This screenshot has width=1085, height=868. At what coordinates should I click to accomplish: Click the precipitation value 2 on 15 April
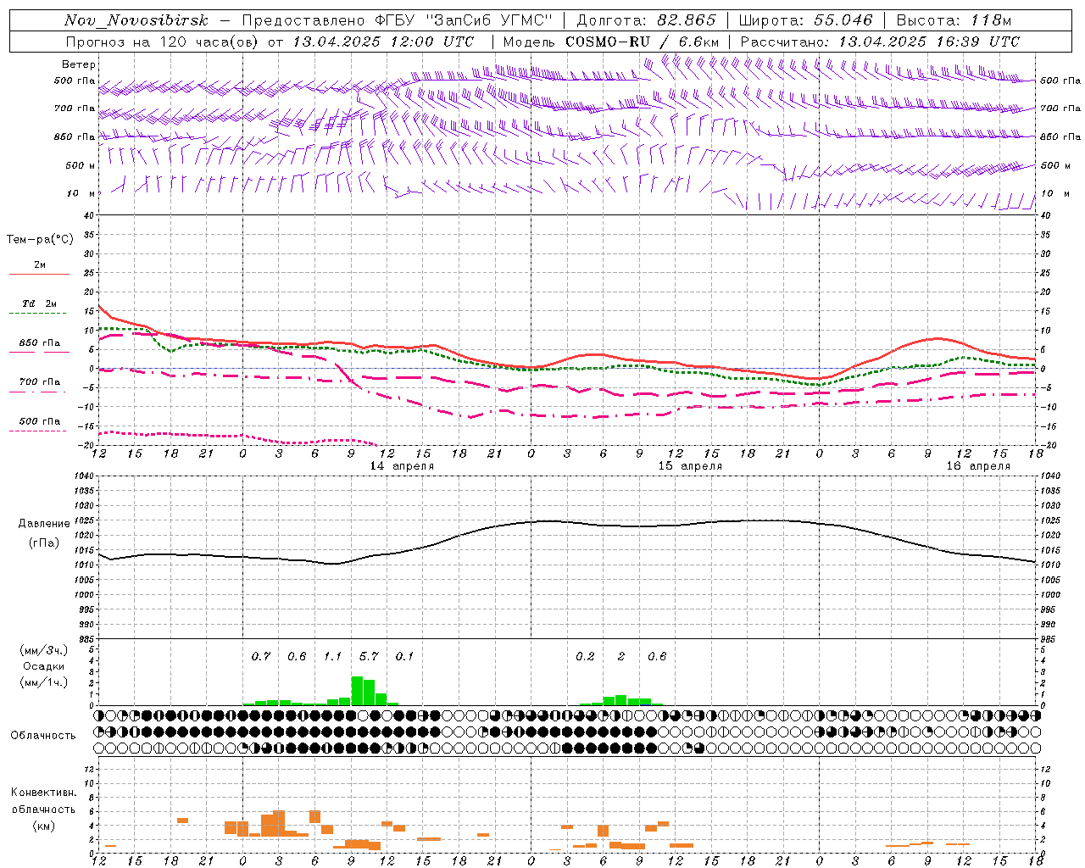621,656
